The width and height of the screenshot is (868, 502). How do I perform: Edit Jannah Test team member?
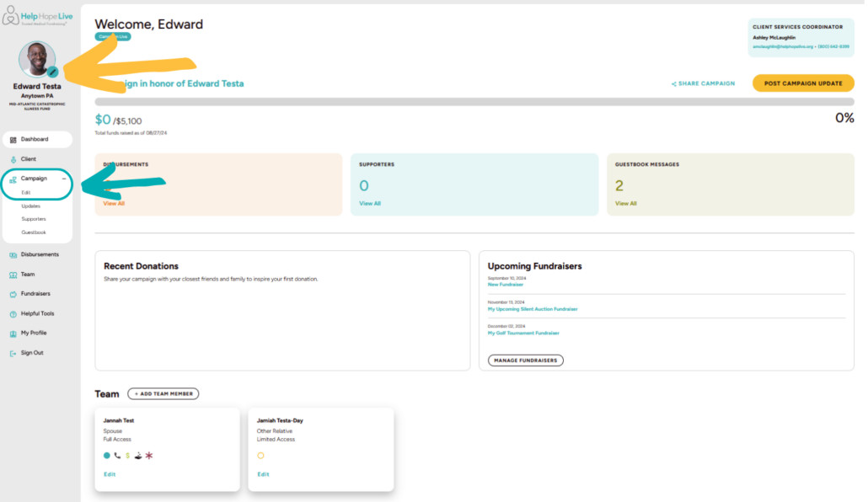pos(110,474)
